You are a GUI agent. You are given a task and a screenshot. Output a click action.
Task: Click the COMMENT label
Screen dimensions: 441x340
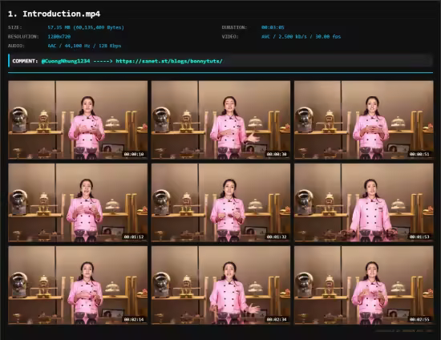tap(25, 61)
